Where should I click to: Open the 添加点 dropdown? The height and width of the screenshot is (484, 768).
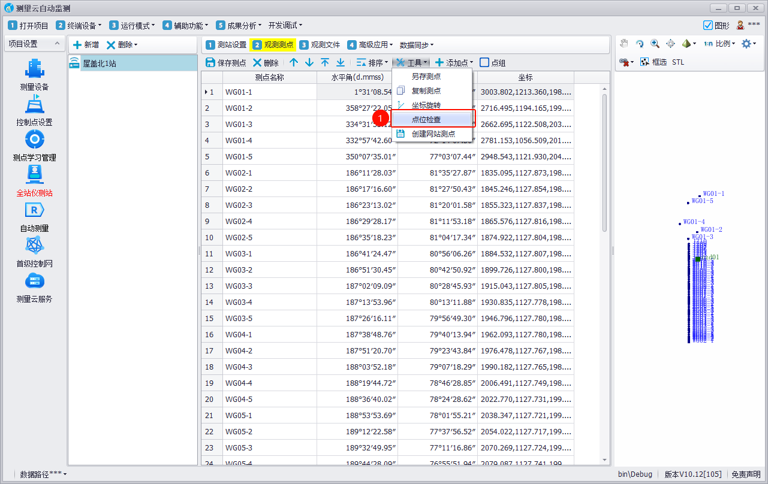[x=454, y=62]
